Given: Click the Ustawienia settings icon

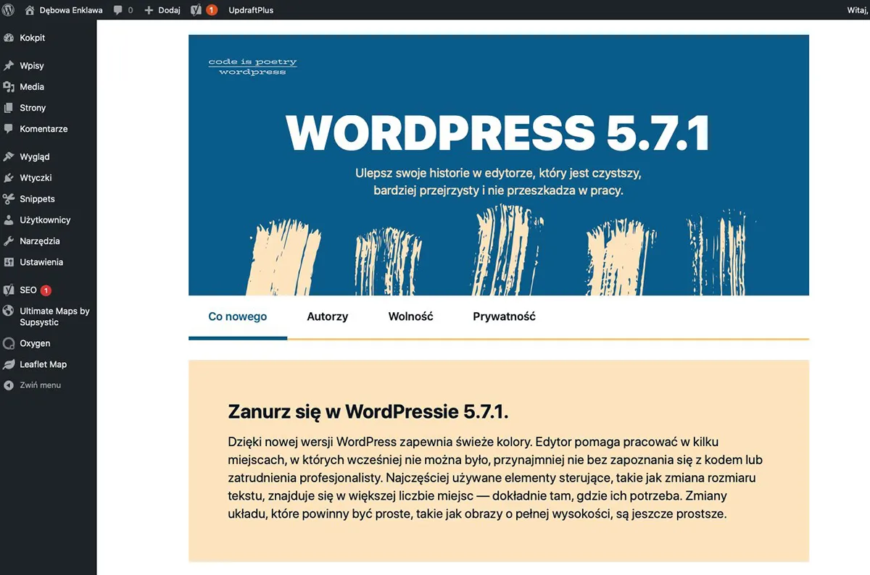Looking at the screenshot, I should click(x=9, y=262).
